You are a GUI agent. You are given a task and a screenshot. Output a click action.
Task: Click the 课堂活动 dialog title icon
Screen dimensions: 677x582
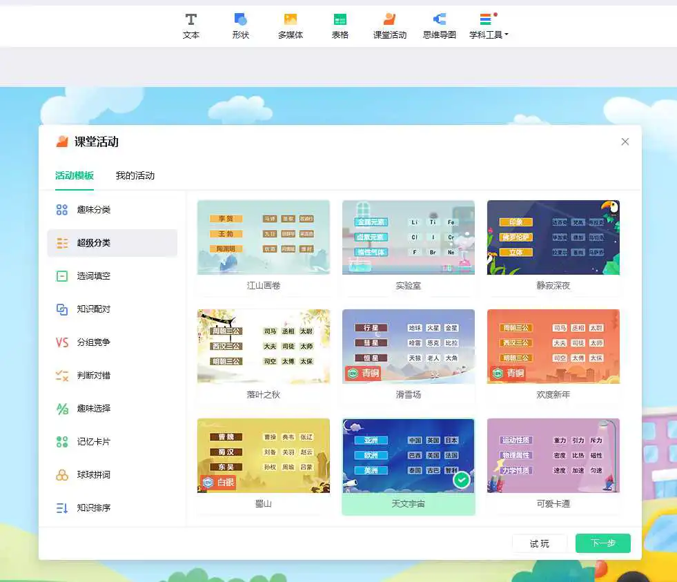tap(62, 142)
